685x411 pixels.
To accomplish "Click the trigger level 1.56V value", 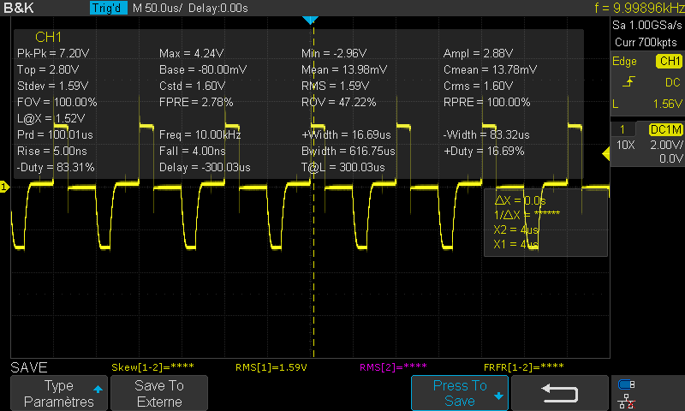I will point(668,104).
